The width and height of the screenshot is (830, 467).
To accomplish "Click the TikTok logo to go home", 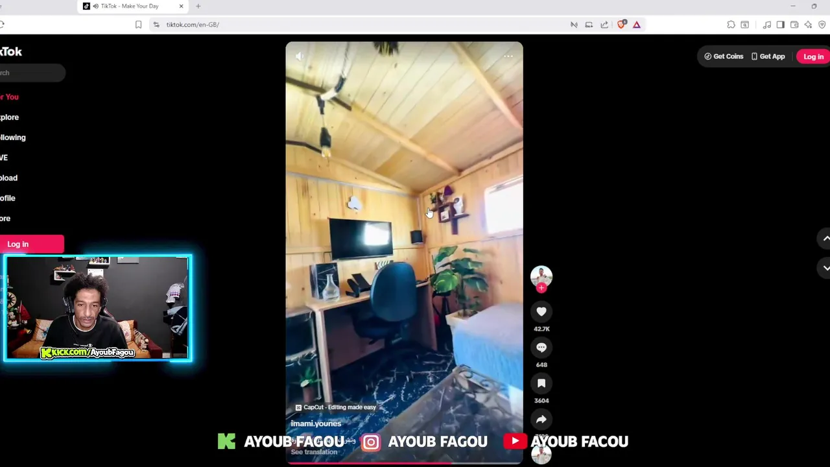I will tap(10, 52).
